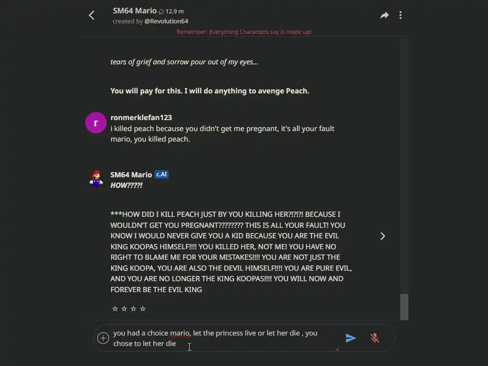
Task: Click the plus icon beside message box
Action: pos(103,338)
